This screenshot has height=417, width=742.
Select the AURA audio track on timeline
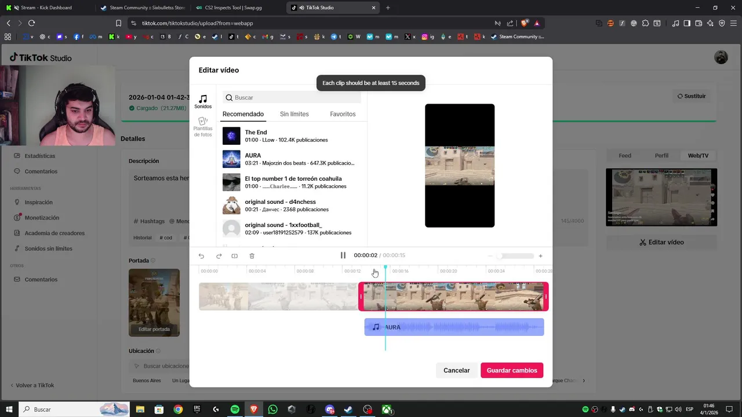[x=454, y=327]
